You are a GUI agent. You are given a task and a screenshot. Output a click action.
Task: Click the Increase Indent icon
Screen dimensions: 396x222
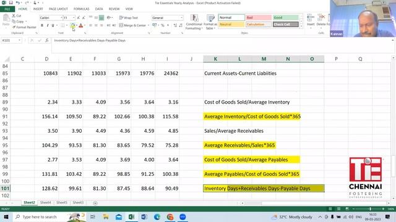tap(114, 25)
